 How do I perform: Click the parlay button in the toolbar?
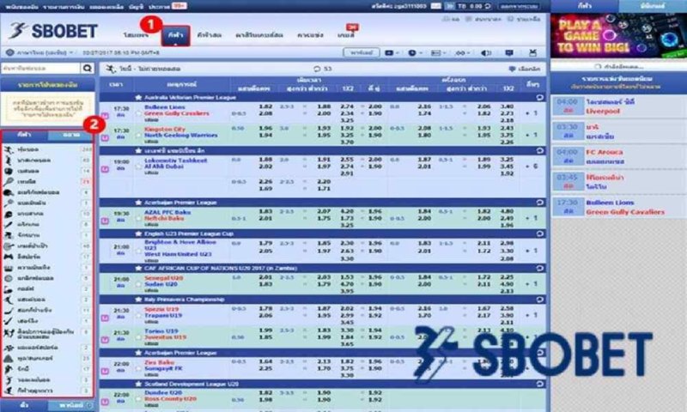tap(362, 52)
